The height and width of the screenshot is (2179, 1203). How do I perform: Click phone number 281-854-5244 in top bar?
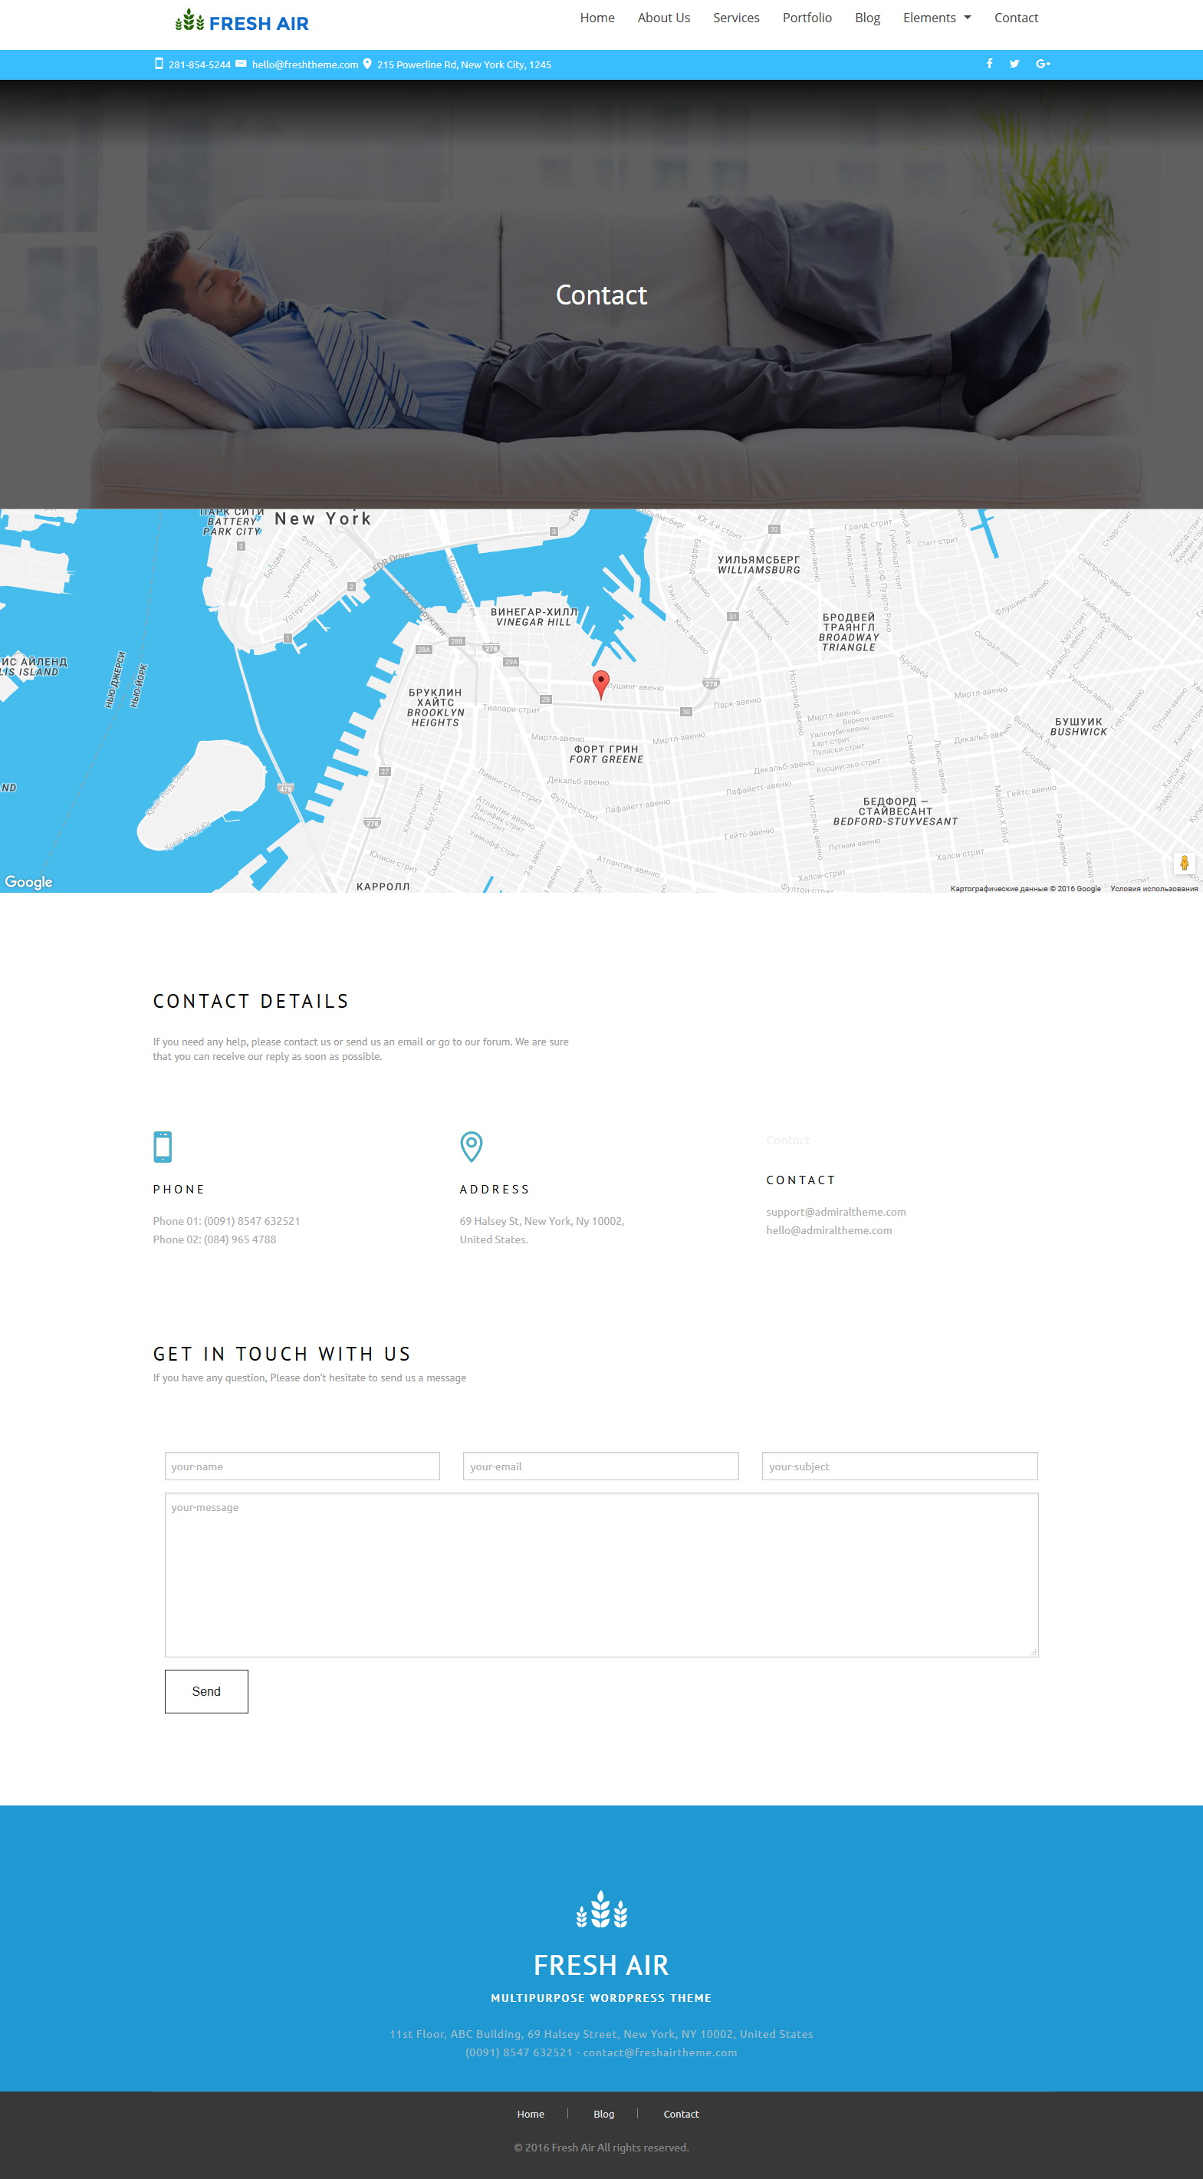coord(199,64)
